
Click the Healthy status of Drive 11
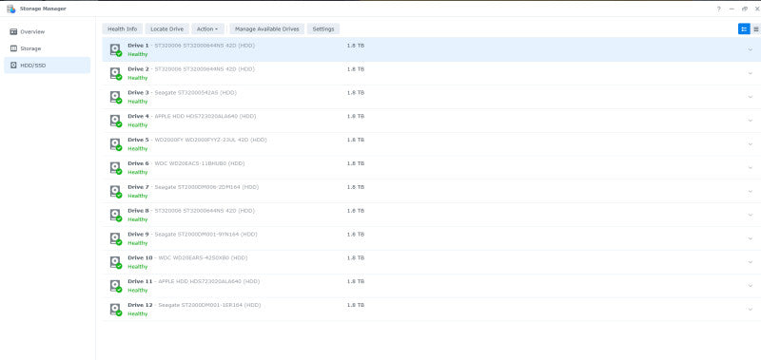pyautogui.click(x=137, y=291)
